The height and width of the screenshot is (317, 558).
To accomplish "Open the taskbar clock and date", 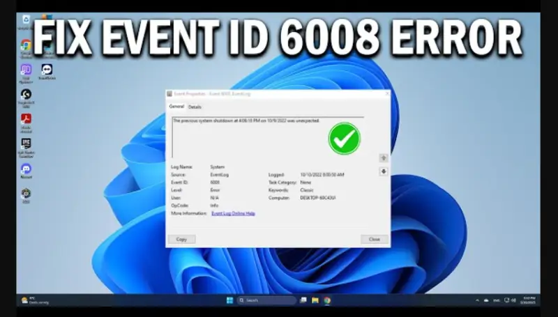I will (x=528, y=300).
